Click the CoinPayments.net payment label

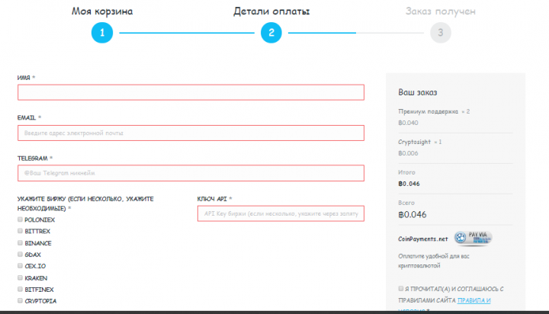click(423, 239)
